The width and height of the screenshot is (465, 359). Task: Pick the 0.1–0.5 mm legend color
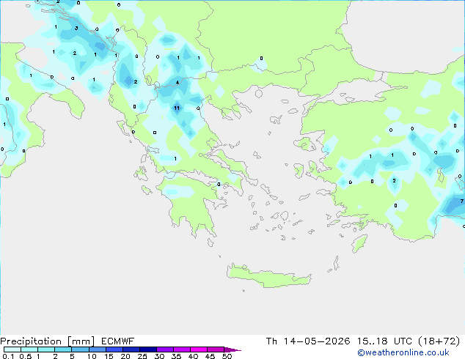(12, 349)
